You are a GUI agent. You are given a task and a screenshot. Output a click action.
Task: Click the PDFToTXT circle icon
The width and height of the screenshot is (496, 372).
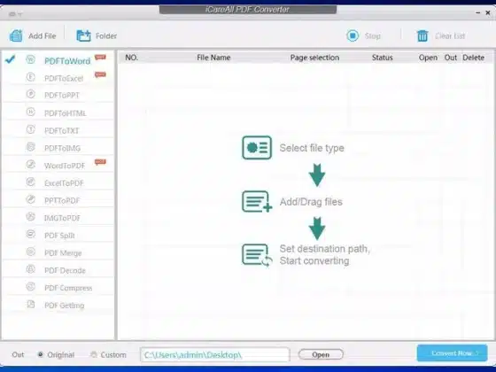pos(31,129)
